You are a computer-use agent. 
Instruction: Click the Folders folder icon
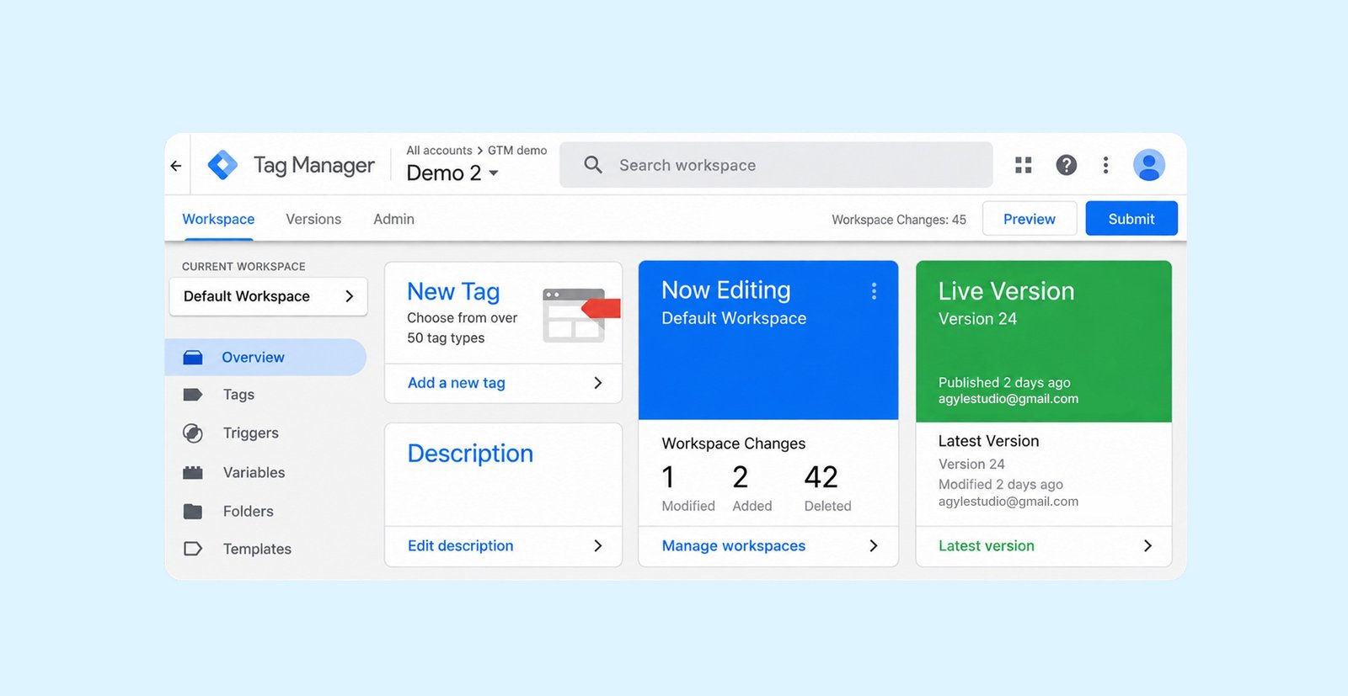[x=193, y=511]
